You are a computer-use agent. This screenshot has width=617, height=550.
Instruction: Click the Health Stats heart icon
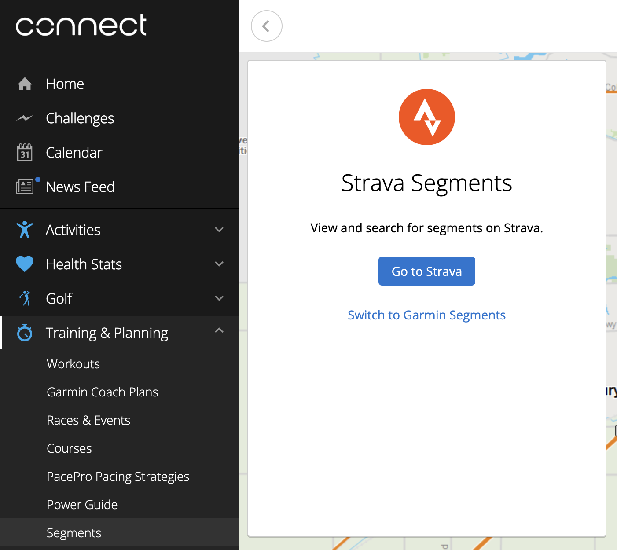pos(25,264)
